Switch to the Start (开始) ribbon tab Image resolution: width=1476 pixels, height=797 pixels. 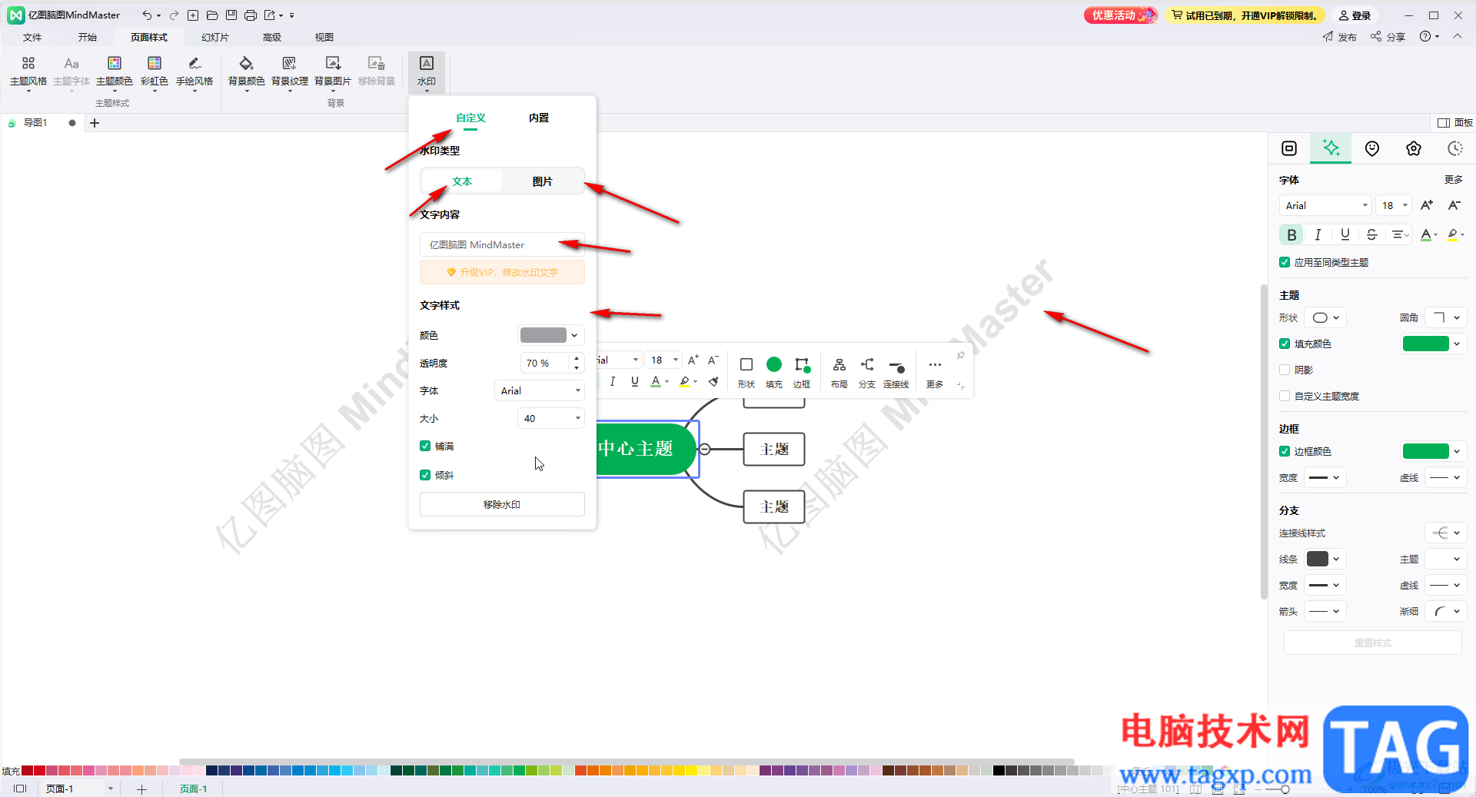pos(88,37)
